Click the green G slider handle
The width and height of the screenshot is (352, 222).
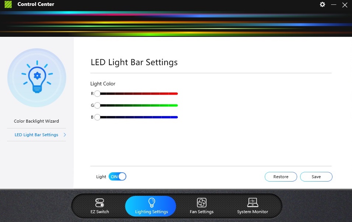click(97, 105)
